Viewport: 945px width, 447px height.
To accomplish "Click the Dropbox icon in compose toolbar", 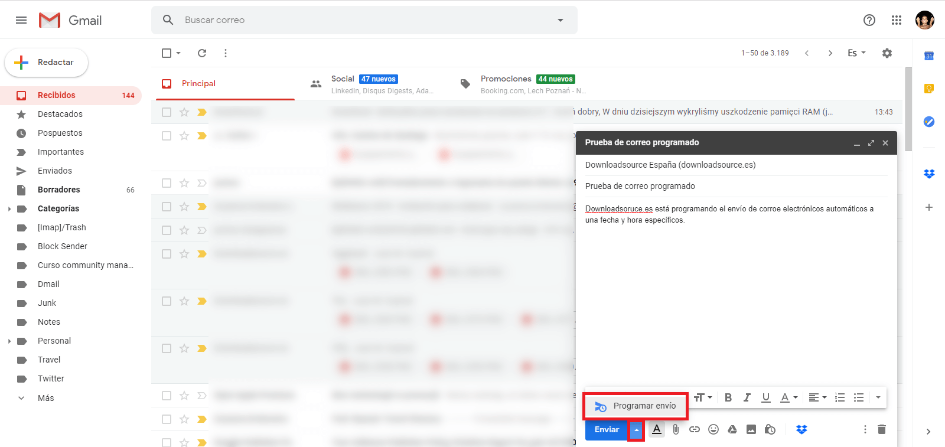I will pos(801,429).
